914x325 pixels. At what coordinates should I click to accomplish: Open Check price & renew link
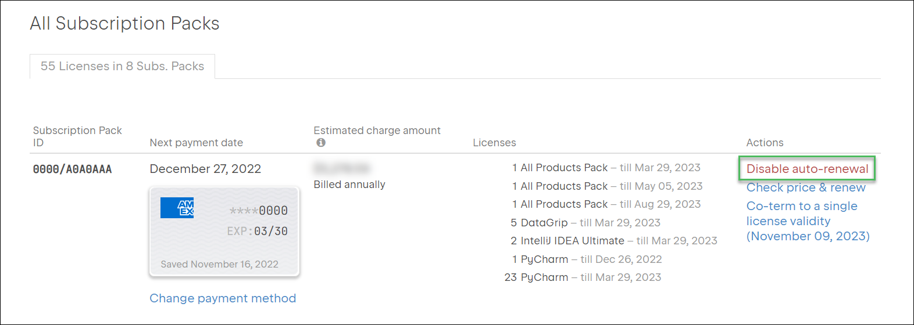(805, 187)
